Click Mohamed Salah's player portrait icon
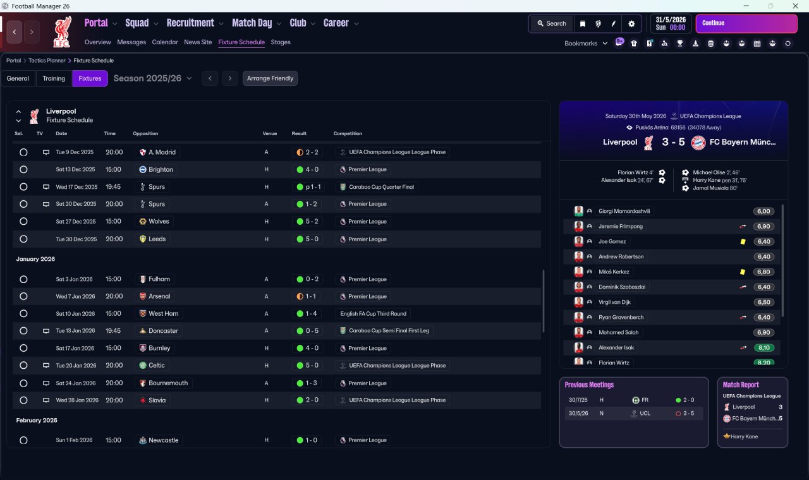This screenshot has width=809, height=480. [578, 332]
